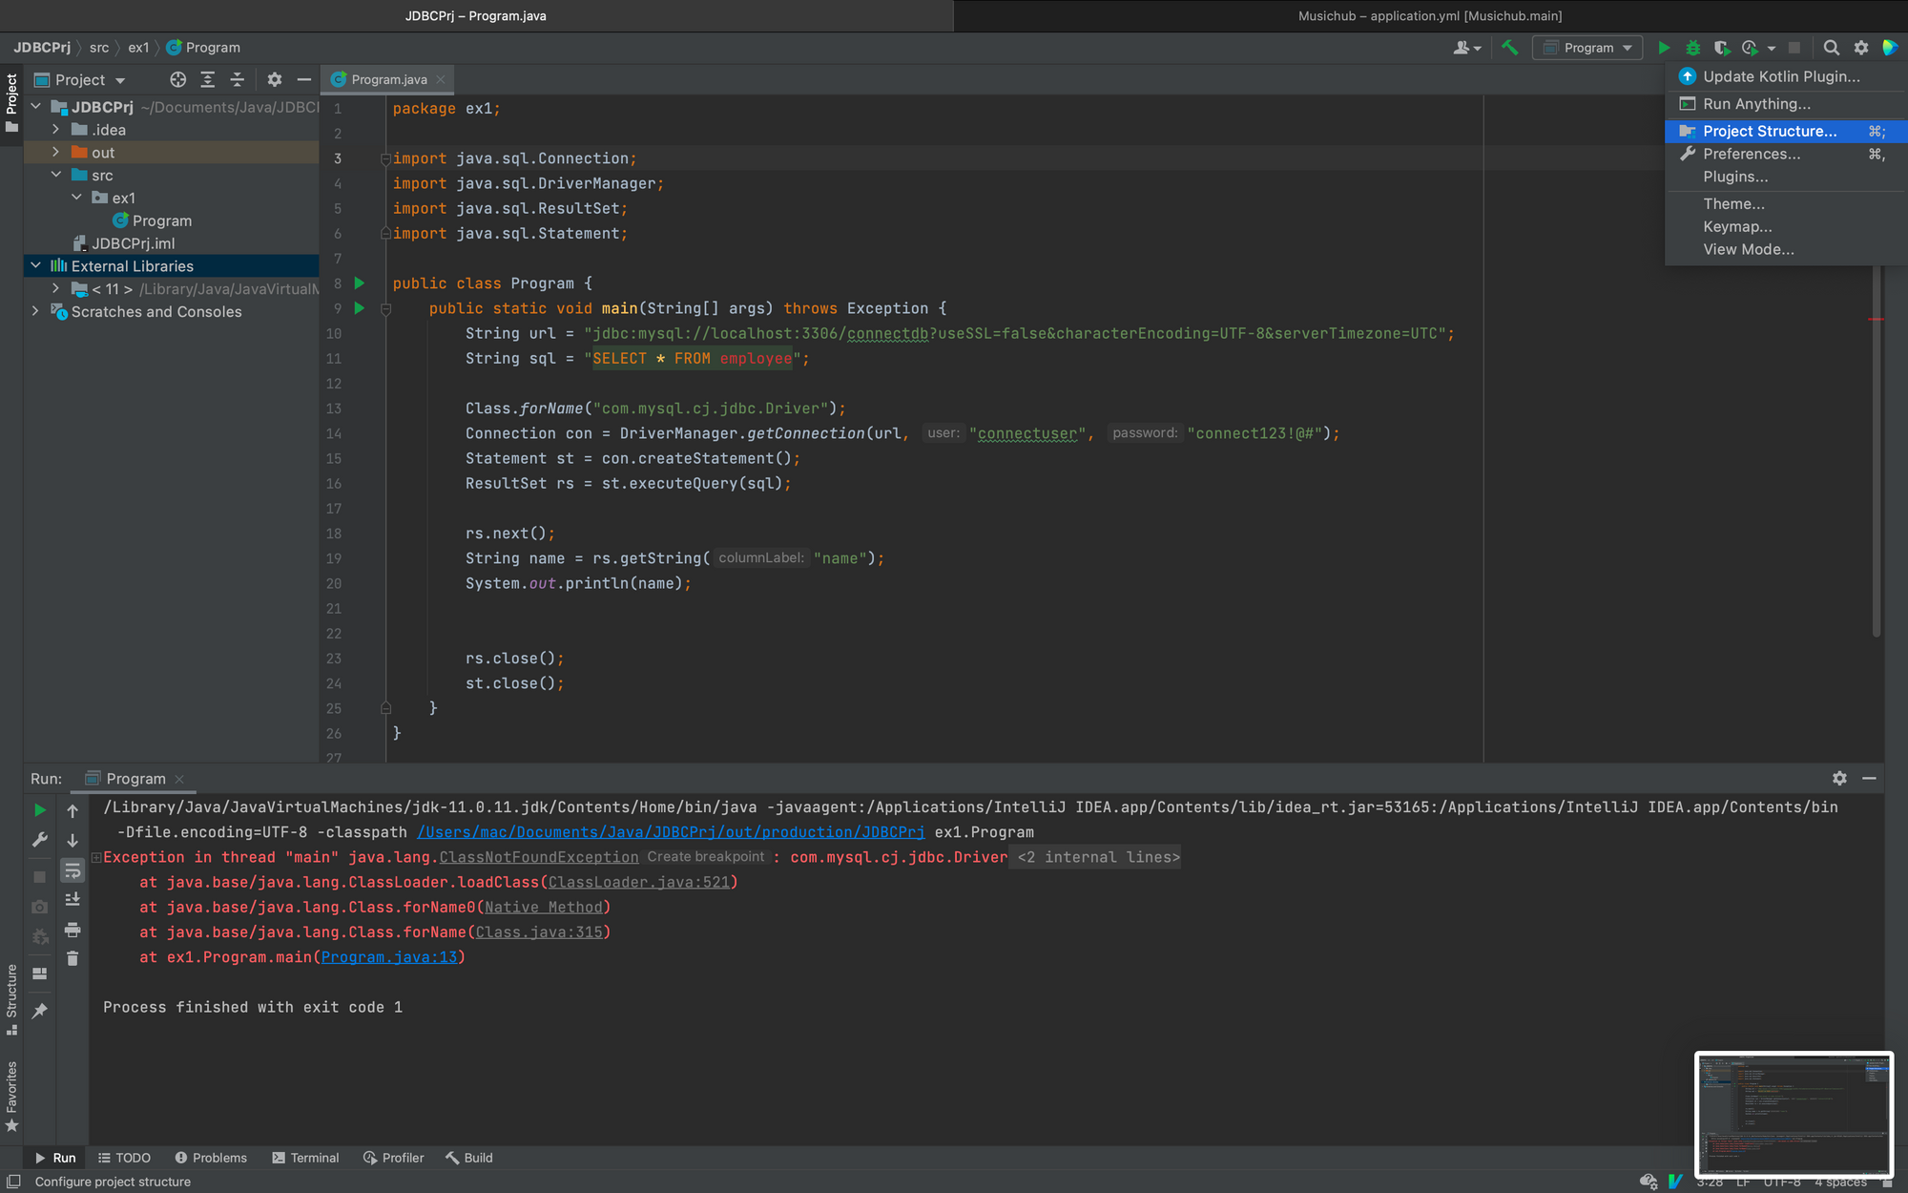
Task: Collapse all in Project tool window
Action: tap(238, 80)
